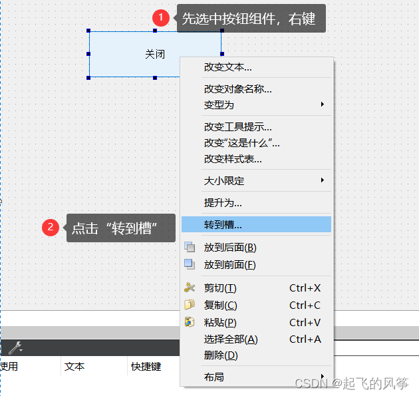
Task: Click 删除(D) to delete the widget
Action: coord(220,355)
